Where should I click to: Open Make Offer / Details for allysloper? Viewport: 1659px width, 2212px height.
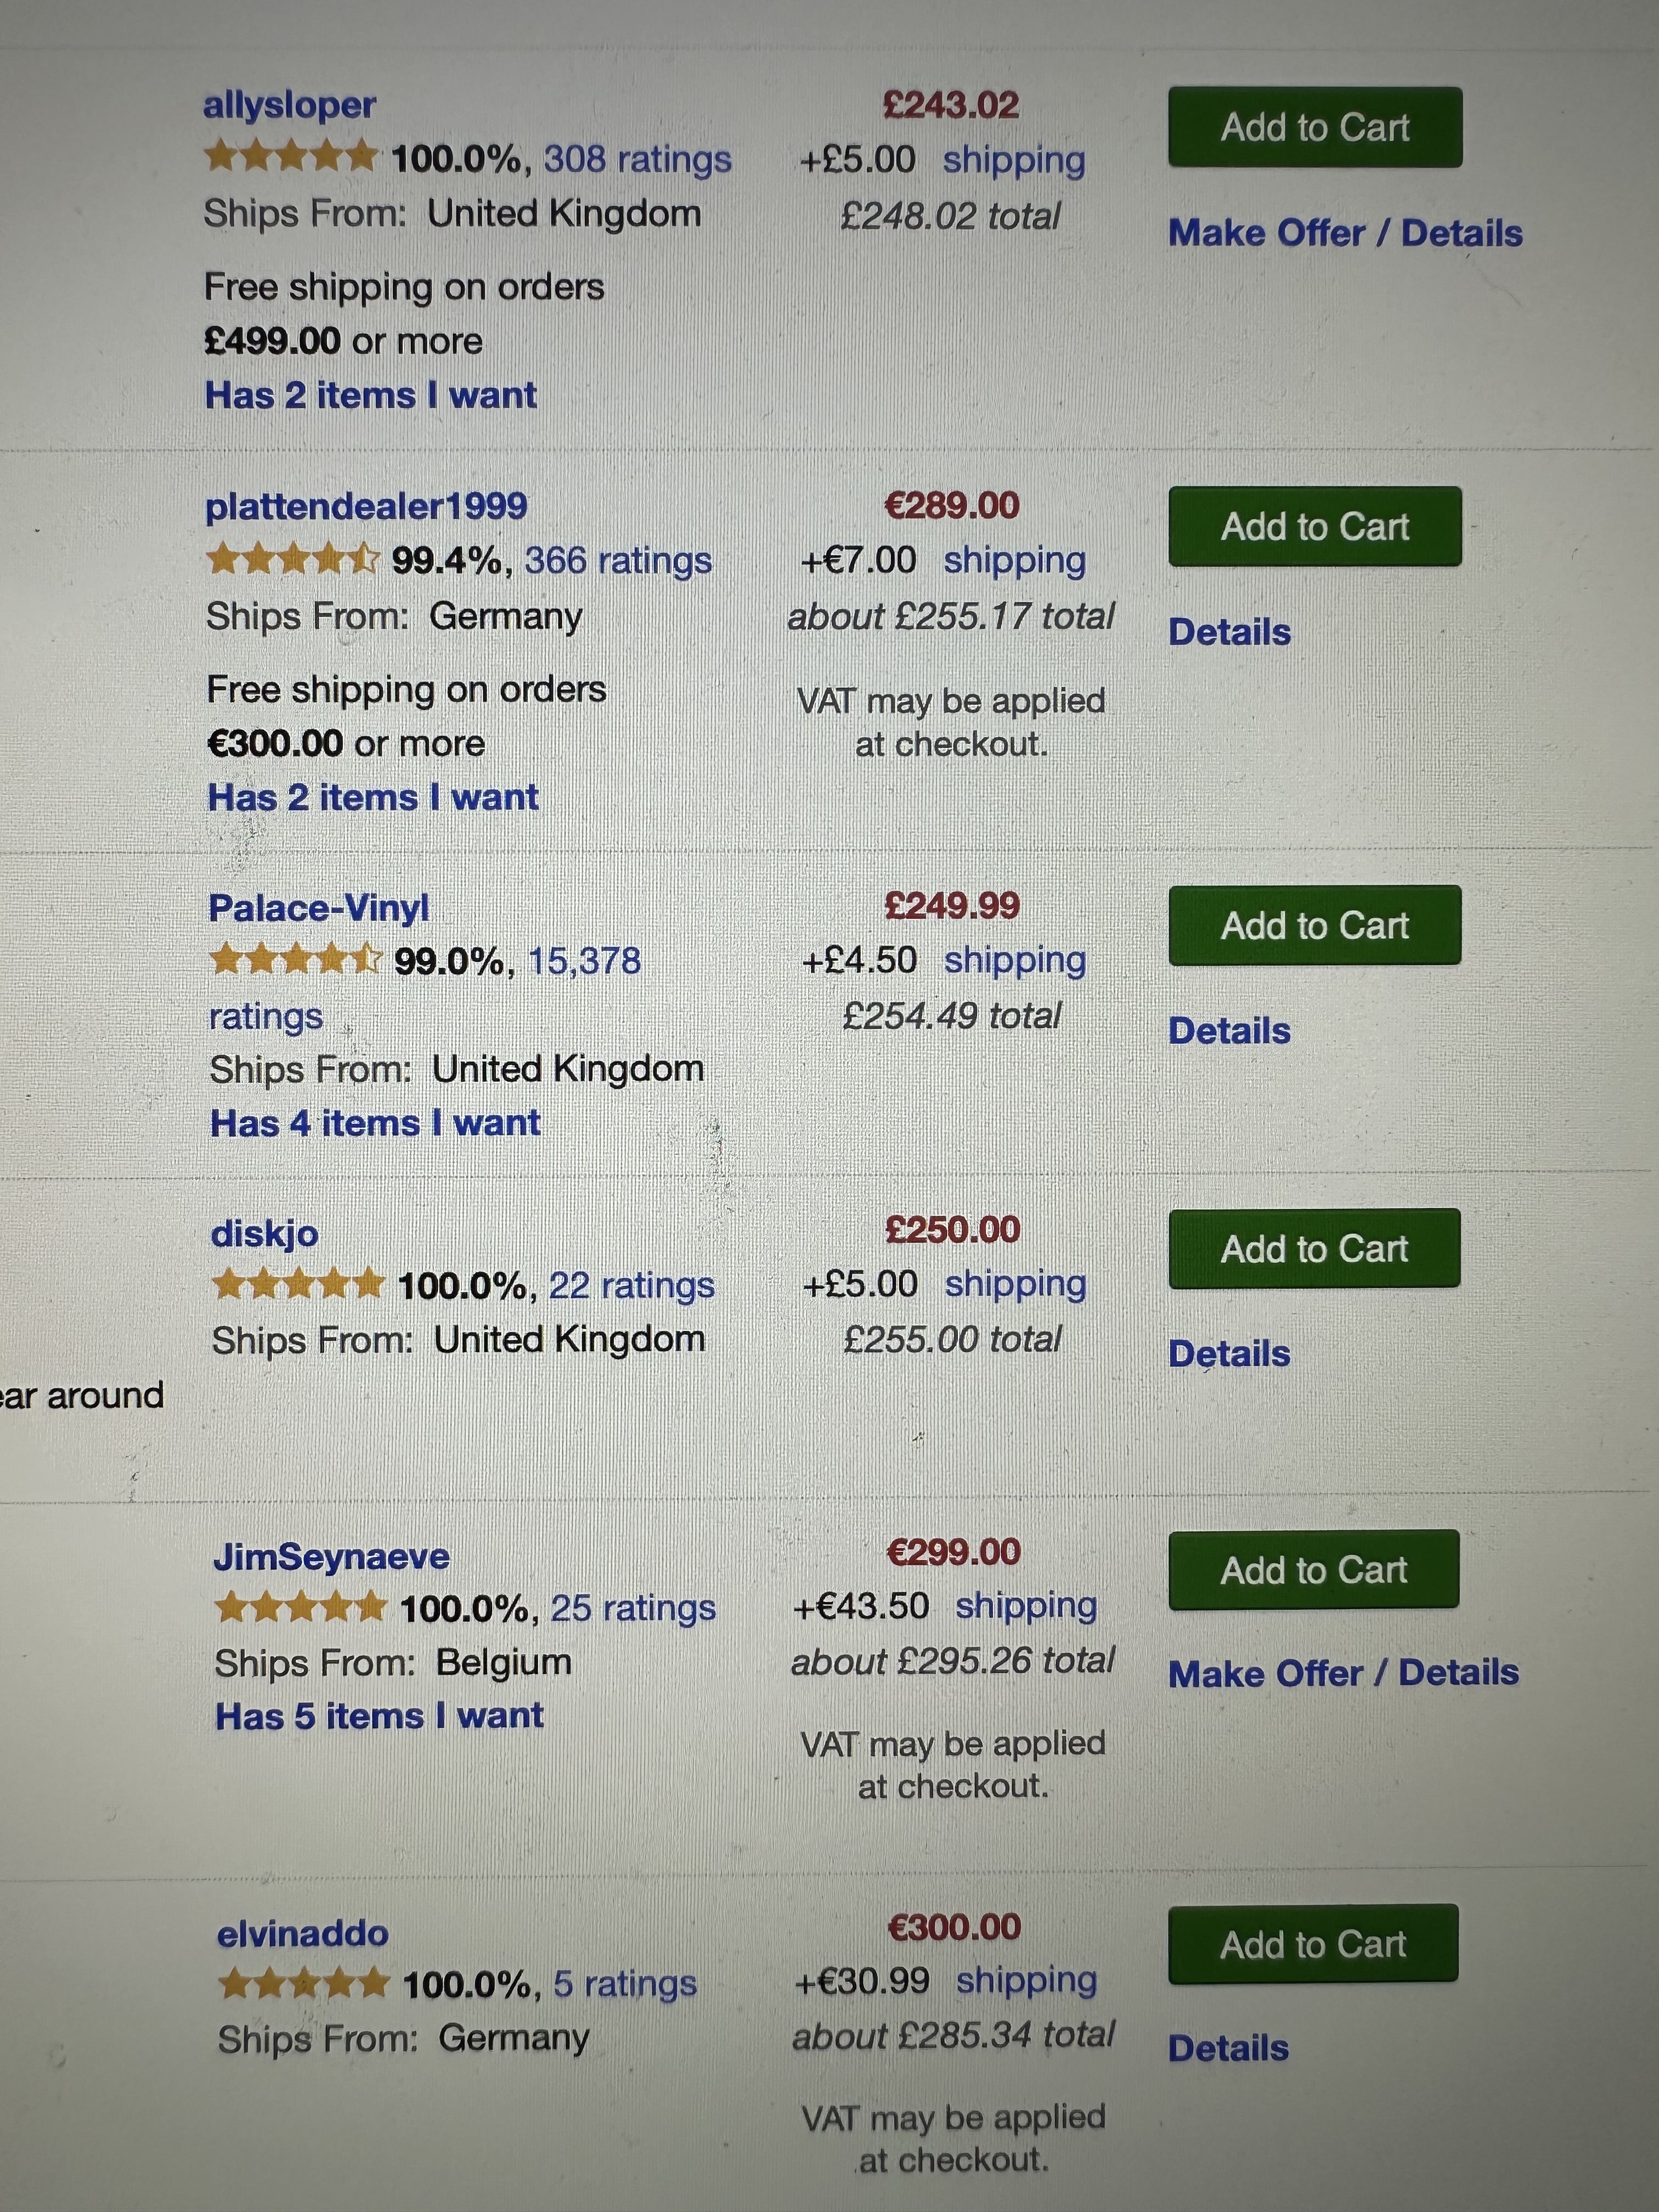click(x=1346, y=233)
